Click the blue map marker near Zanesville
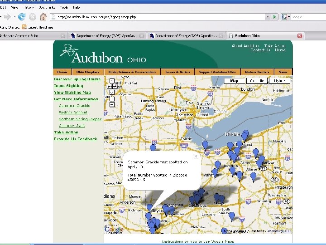Screen dimensions: 326x245 point(232,216)
